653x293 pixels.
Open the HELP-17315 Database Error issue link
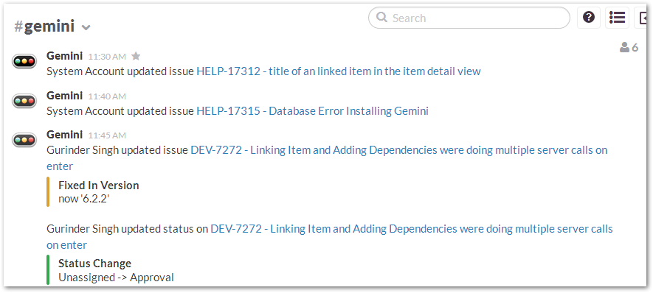pyautogui.click(x=312, y=111)
